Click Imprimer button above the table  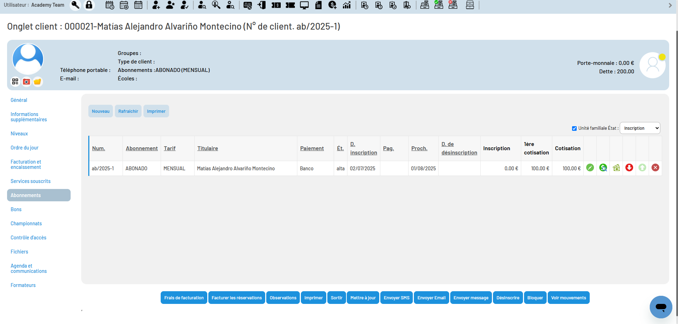156,111
